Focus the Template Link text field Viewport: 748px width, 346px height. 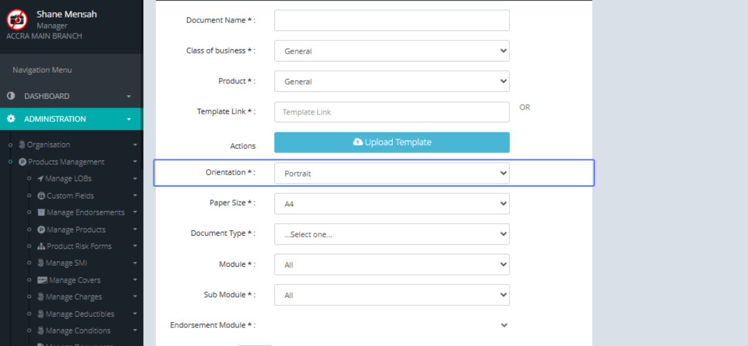pos(391,112)
